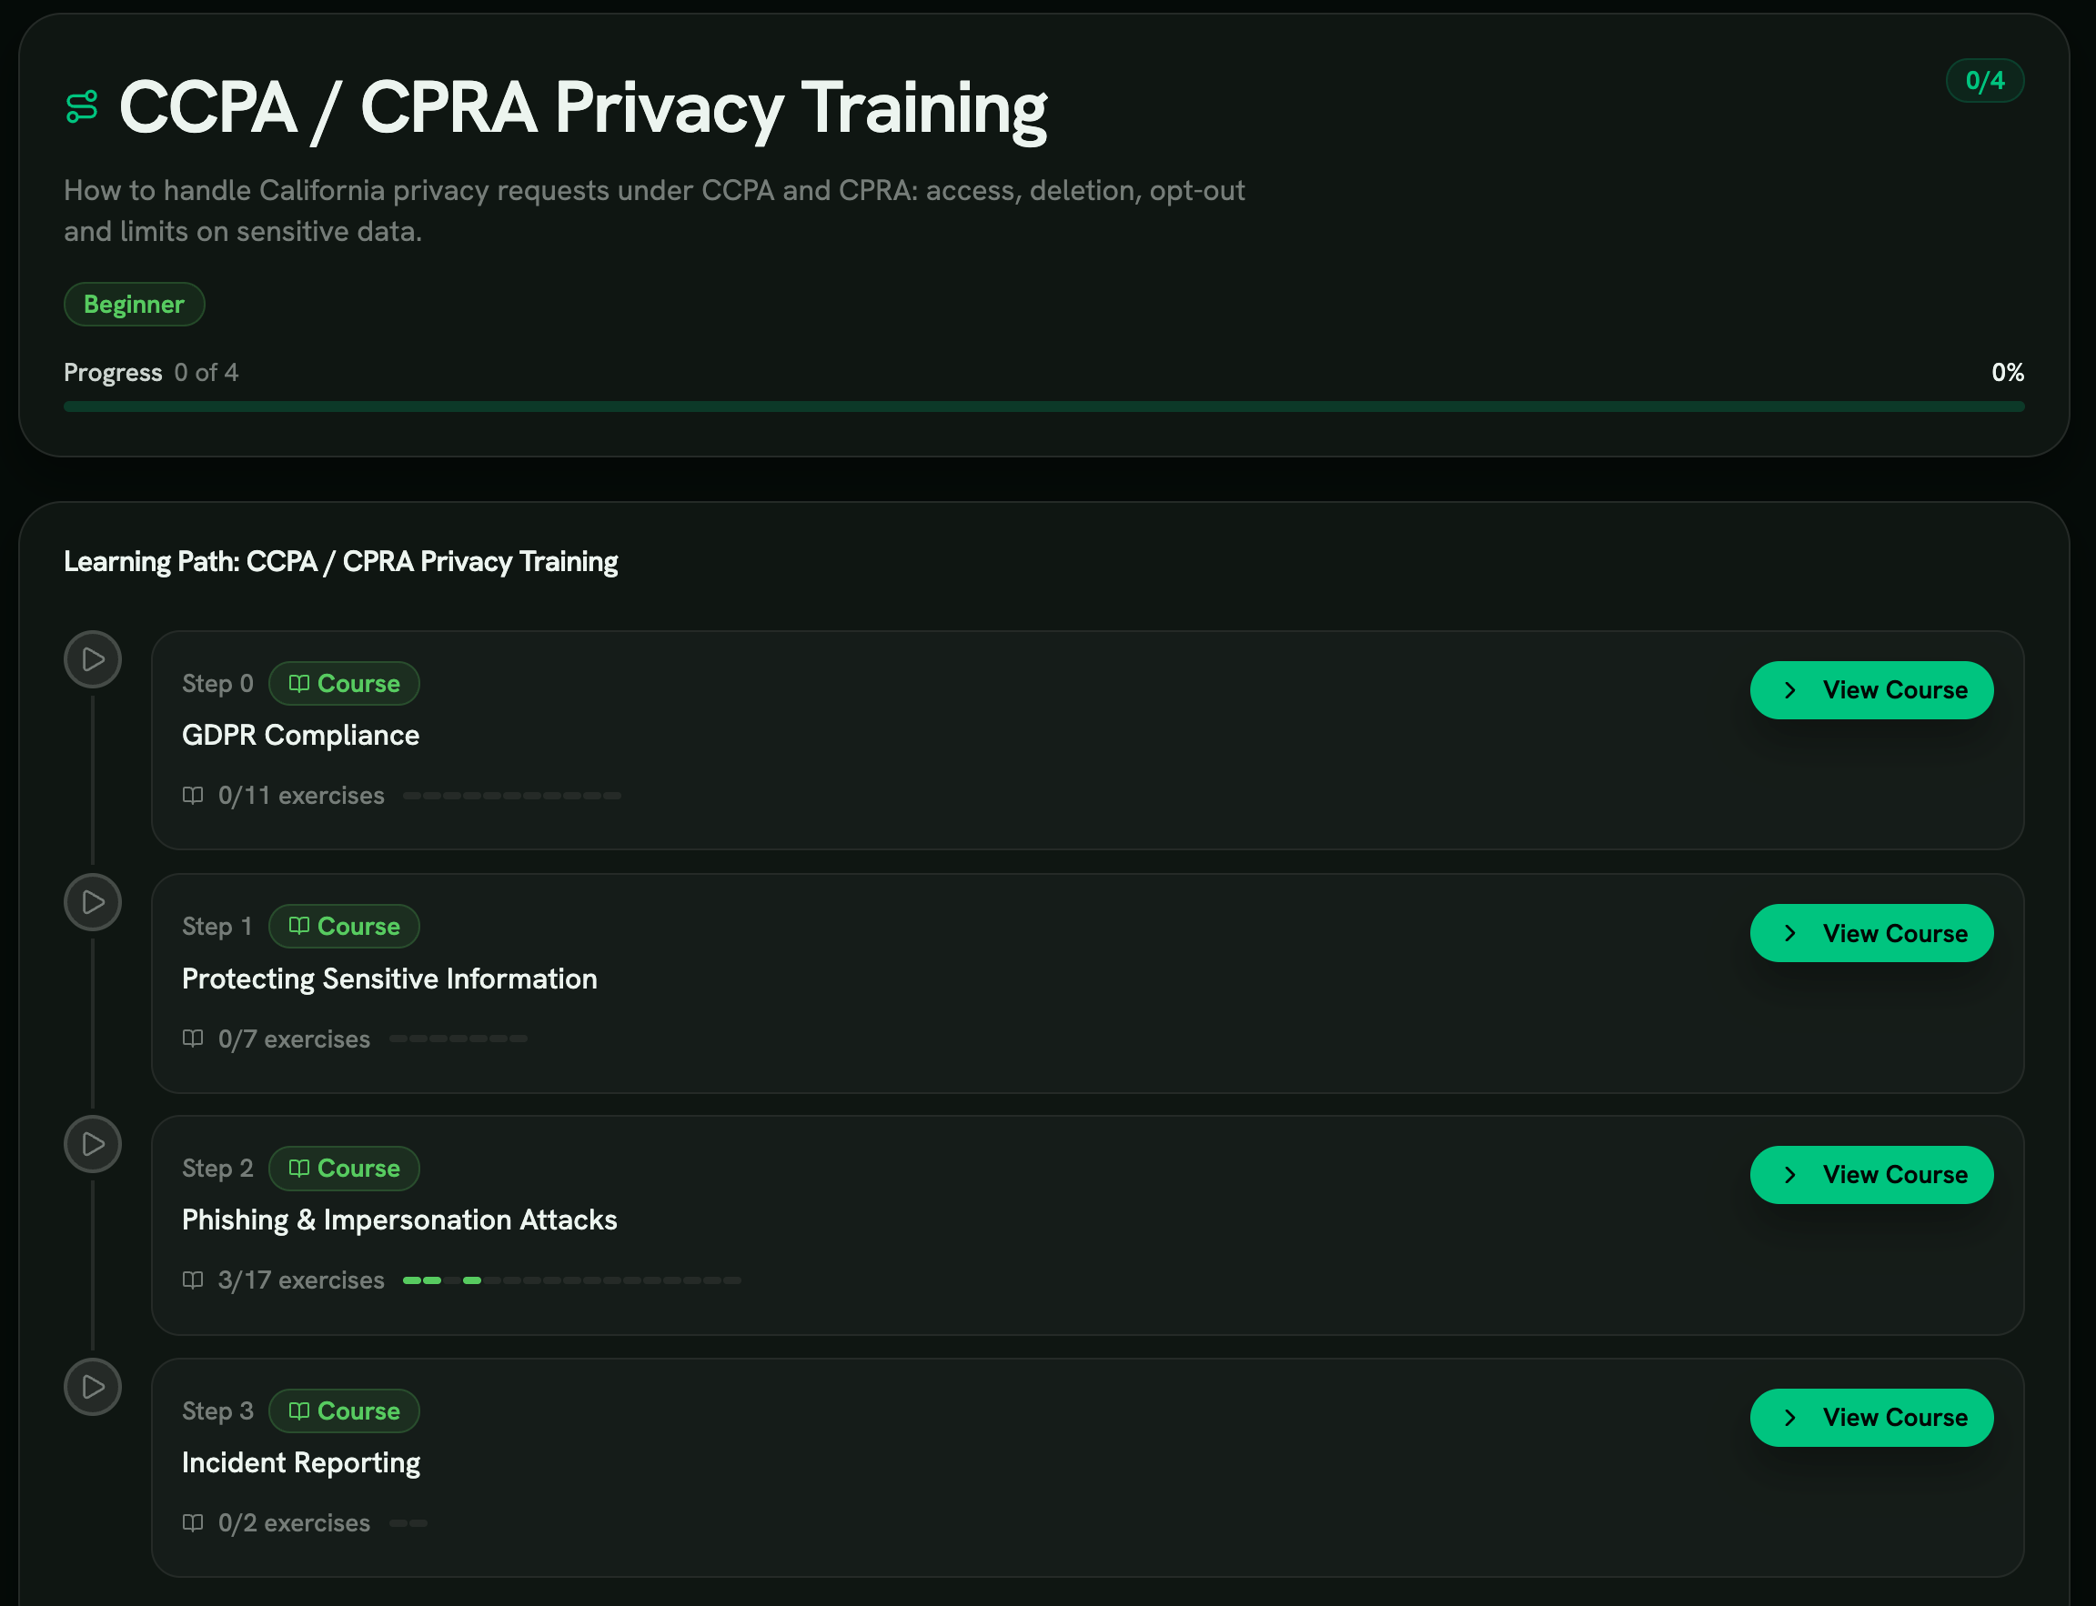Click the Course badge on Protecting Sensitive Information
The height and width of the screenshot is (1606, 2096).
tap(344, 927)
